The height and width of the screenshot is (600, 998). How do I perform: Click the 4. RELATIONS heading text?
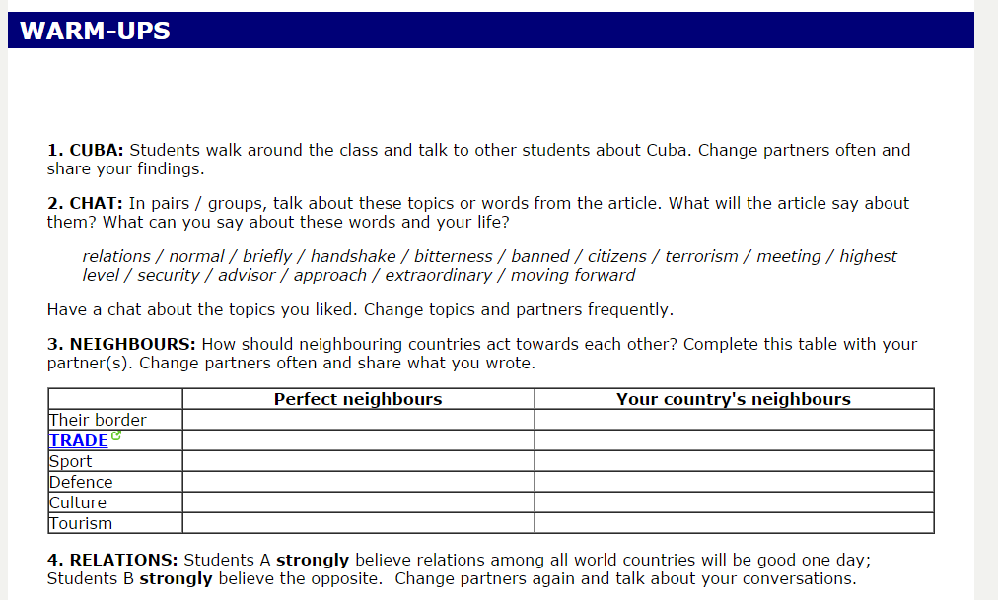tap(112, 560)
